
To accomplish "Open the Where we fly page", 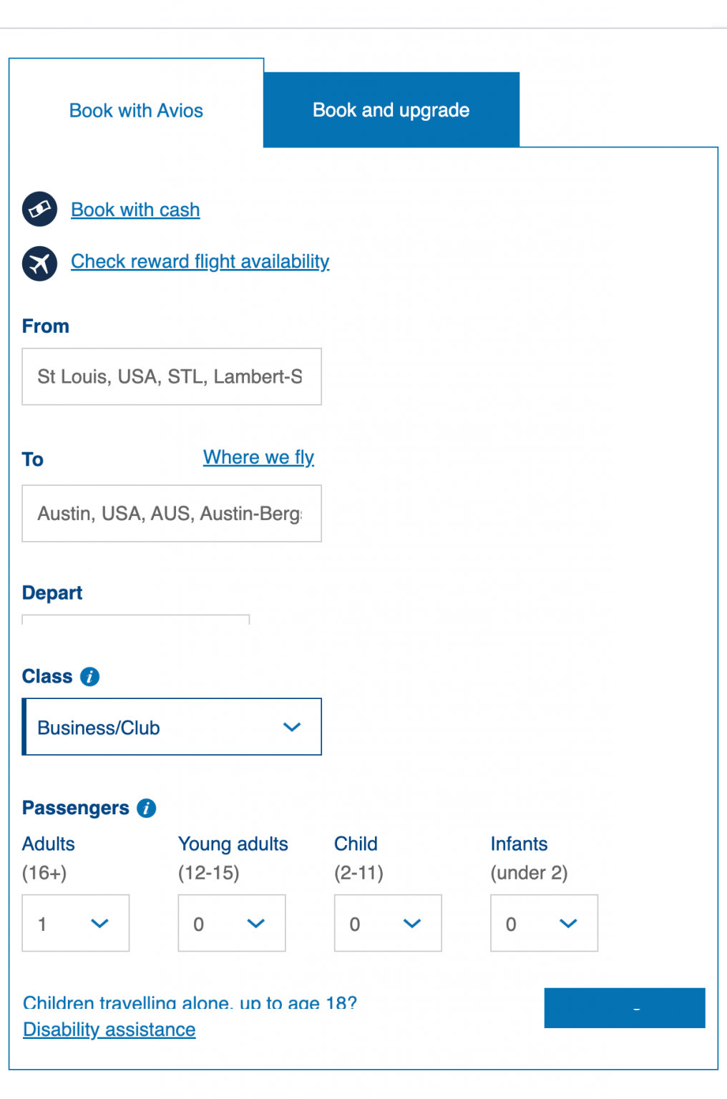I will coord(258,457).
